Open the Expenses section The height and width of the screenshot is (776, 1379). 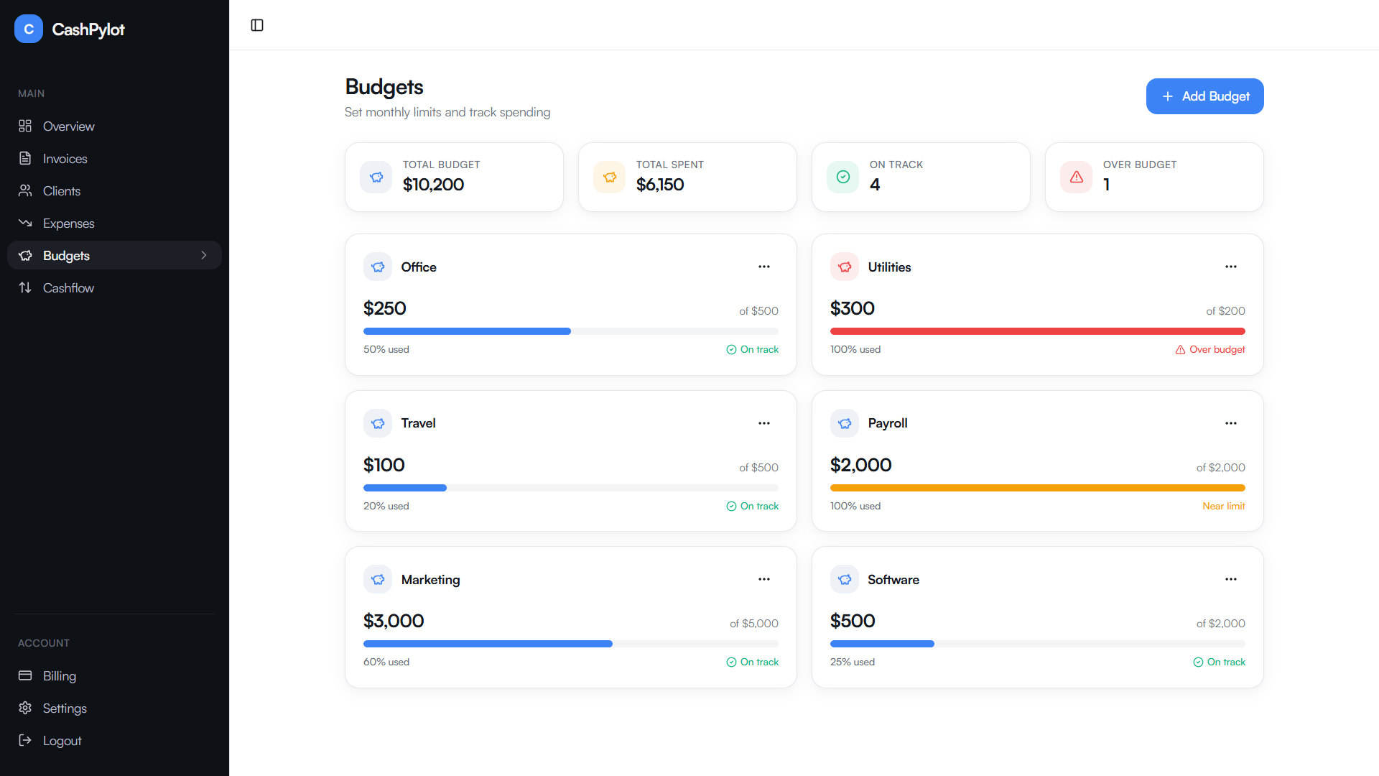68,223
